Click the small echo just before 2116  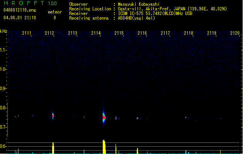137,118
